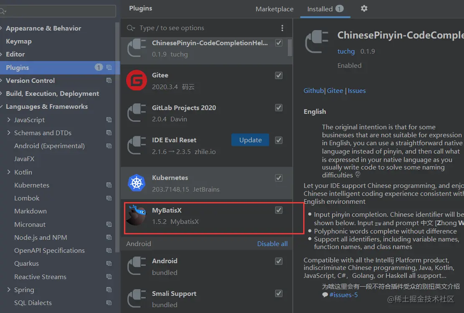Click the GitLab Projects 2020 plug icon
Viewport: 464px width, 313px height.
pos(137,113)
